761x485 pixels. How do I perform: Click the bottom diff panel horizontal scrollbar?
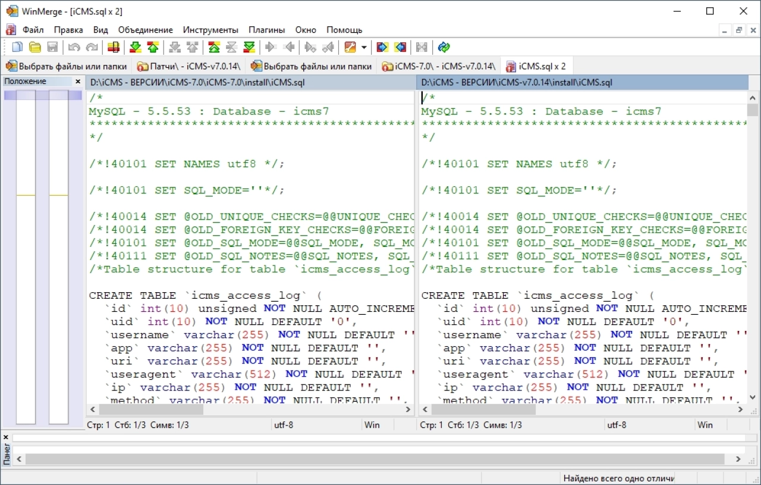[376, 459]
